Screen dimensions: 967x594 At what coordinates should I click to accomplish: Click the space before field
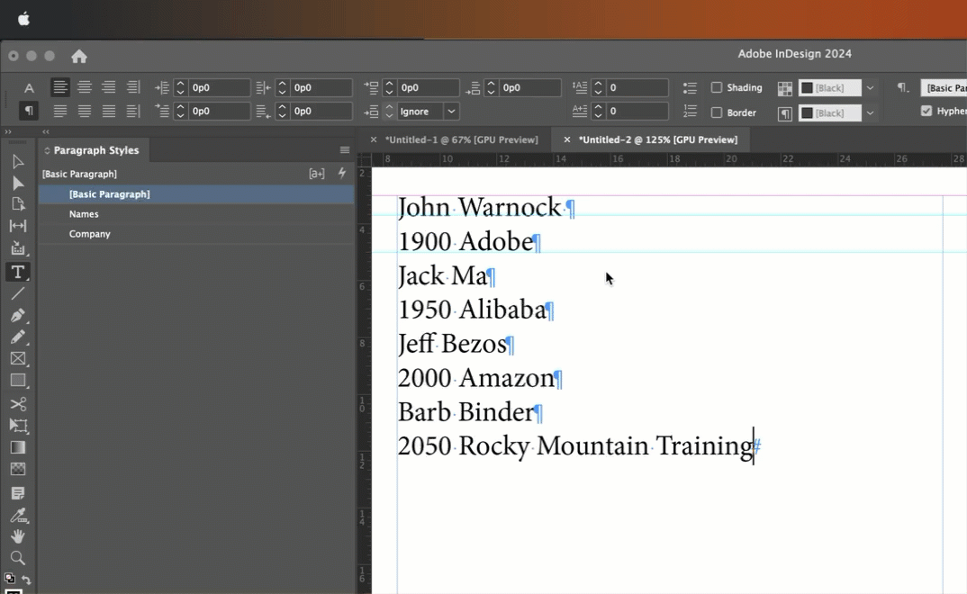[x=428, y=87]
